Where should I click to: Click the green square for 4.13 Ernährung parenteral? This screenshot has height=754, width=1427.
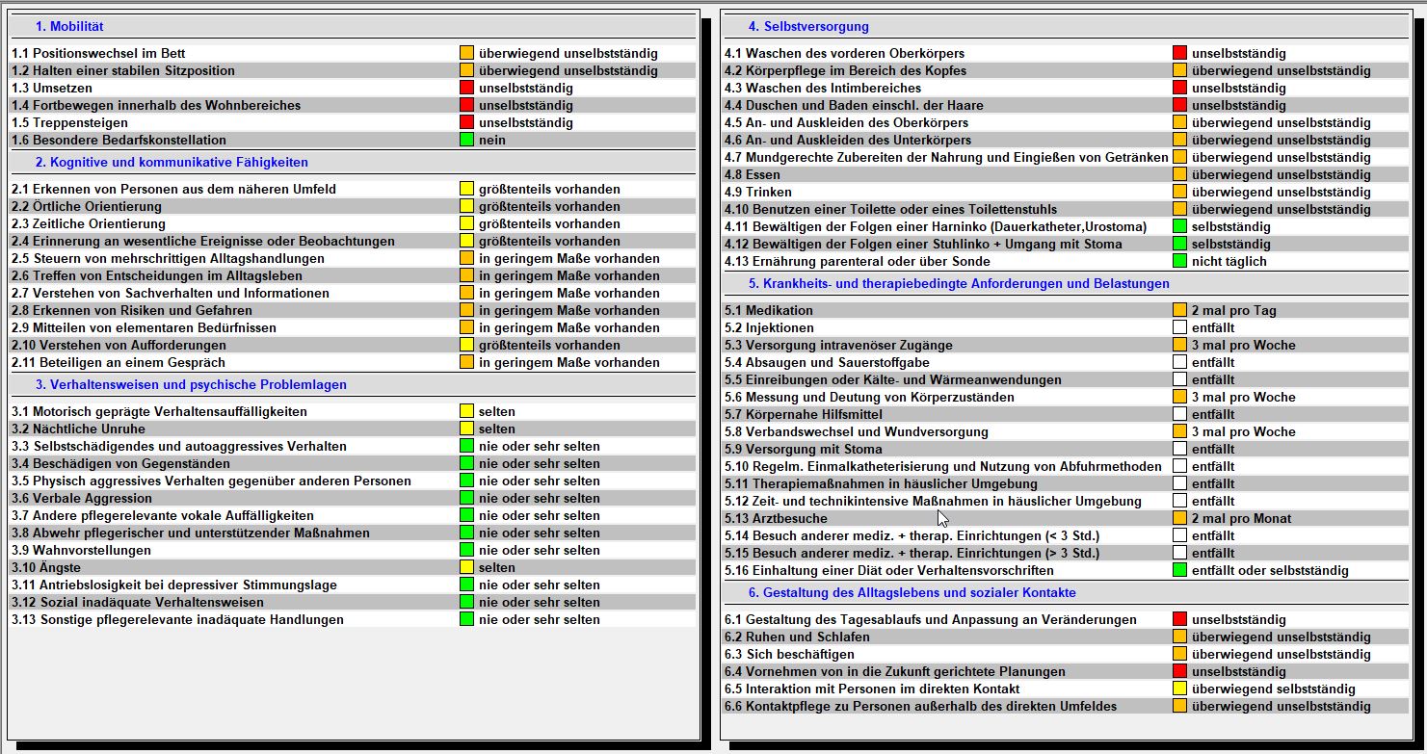[x=1179, y=261]
